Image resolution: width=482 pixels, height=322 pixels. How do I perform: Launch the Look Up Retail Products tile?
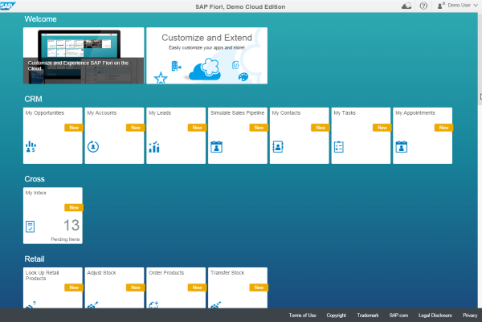pyautogui.click(x=53, y=288)
